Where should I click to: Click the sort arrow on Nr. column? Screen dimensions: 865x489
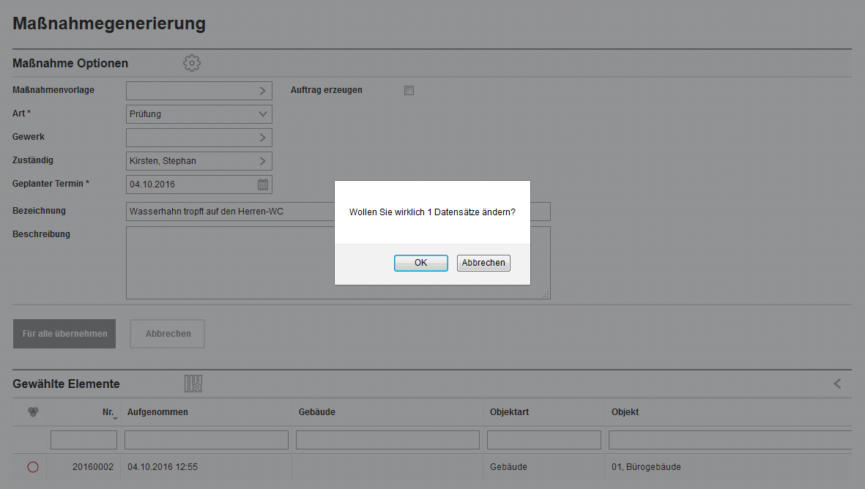115,417
